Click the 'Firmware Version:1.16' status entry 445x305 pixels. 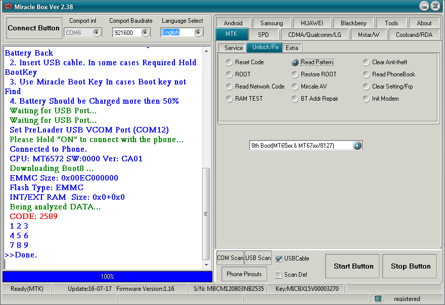pyautogui.click(x=145, y=289)
